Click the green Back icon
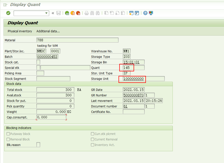The image size is (224, 163). coord(67,13)
